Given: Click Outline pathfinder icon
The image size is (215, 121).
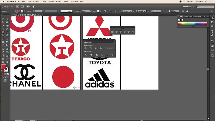Looking at the screenshot, I should 107,55.
